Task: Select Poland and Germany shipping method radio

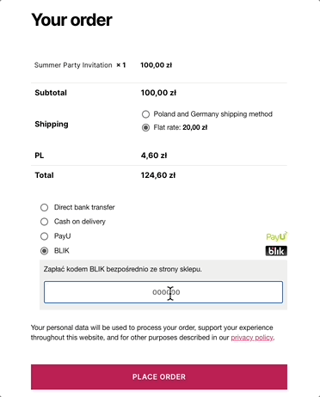Action: pos(145,114)
